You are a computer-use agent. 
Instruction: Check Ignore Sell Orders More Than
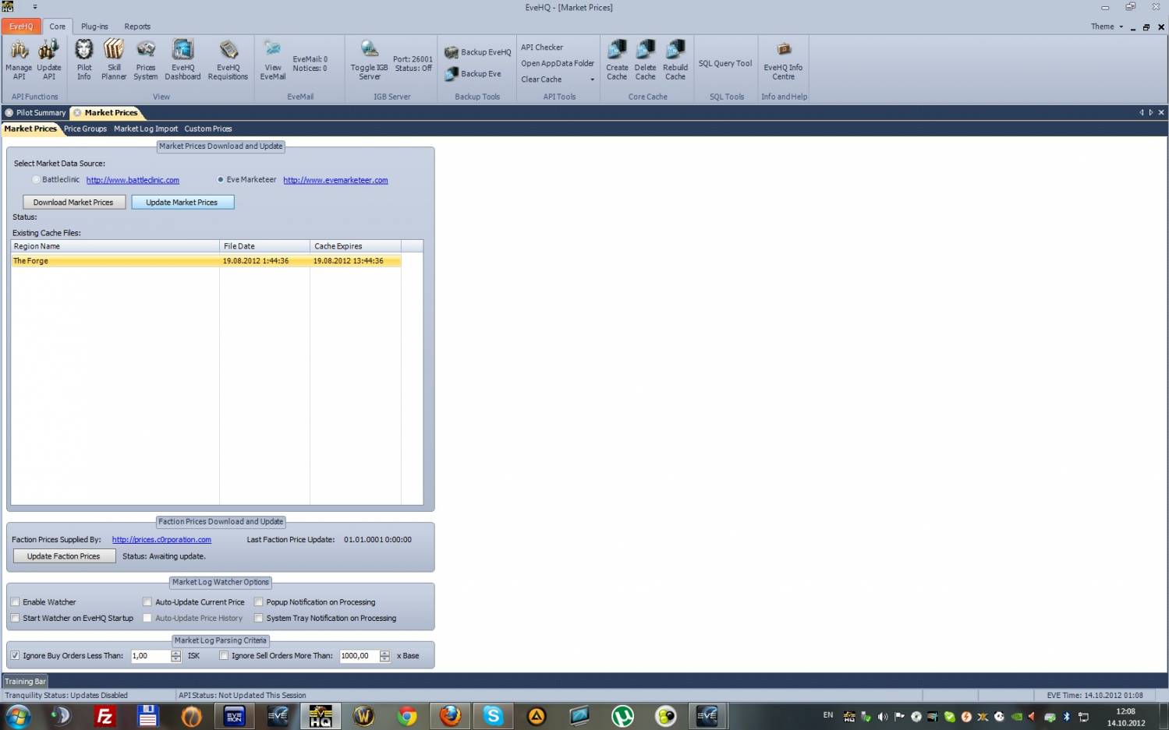click(x=224, y=656)
